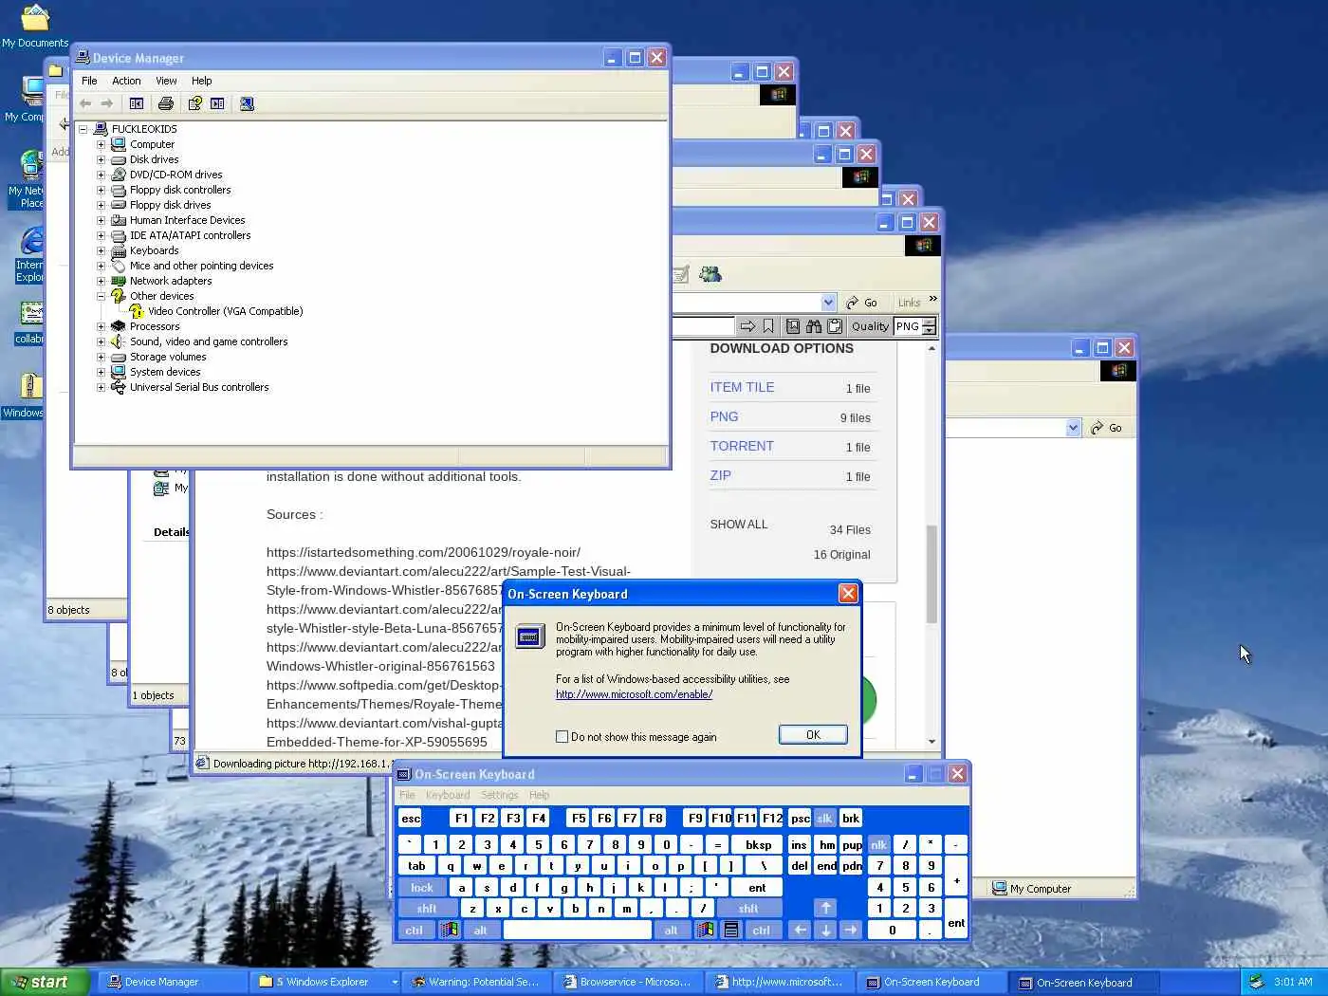Screen dimensions: 1328x996
Task: Select the Keyboards device icon
Action: 119,250
